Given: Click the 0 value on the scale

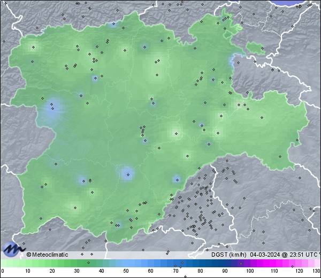Looking at the screenshot, I should point(3,271).
